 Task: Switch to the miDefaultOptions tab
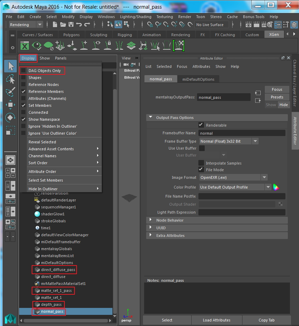pyautogui.click(x=198, y=79)
